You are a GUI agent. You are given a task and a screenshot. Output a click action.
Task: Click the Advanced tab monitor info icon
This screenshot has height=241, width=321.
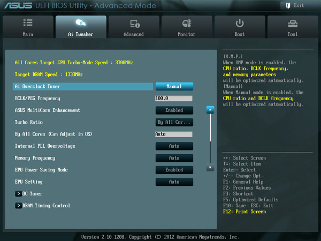[x=135, y=24]
